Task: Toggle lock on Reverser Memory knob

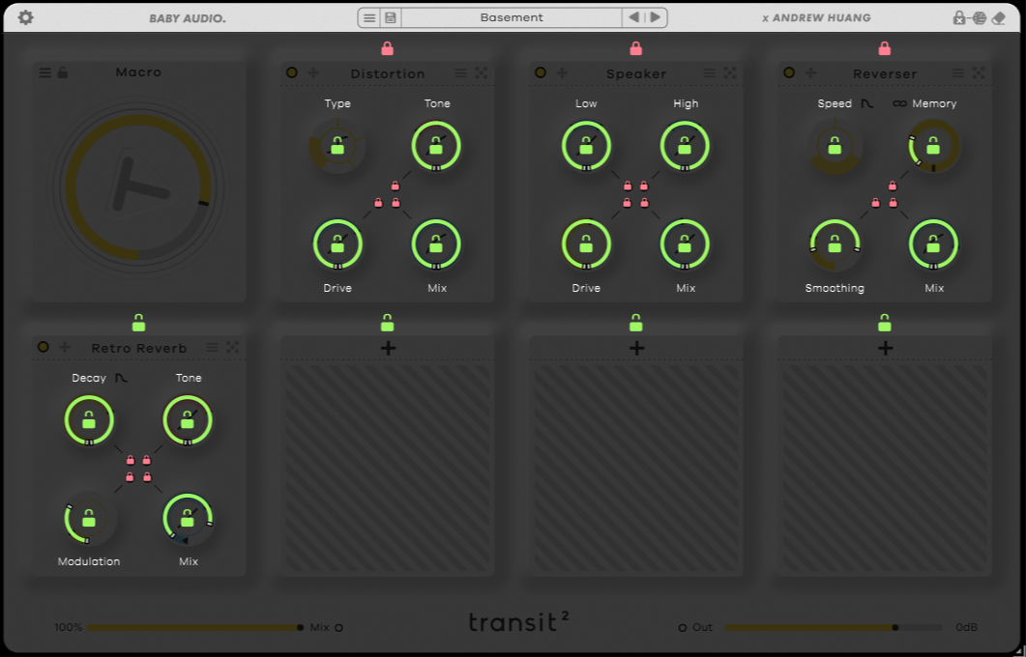Action: coord(934,146)
